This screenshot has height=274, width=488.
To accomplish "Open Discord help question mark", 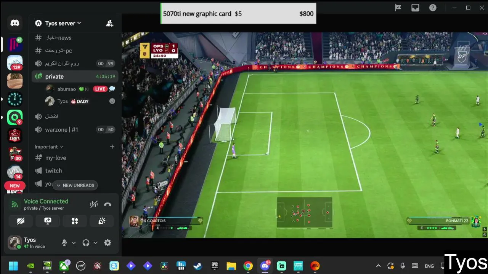I will point(433,8).
